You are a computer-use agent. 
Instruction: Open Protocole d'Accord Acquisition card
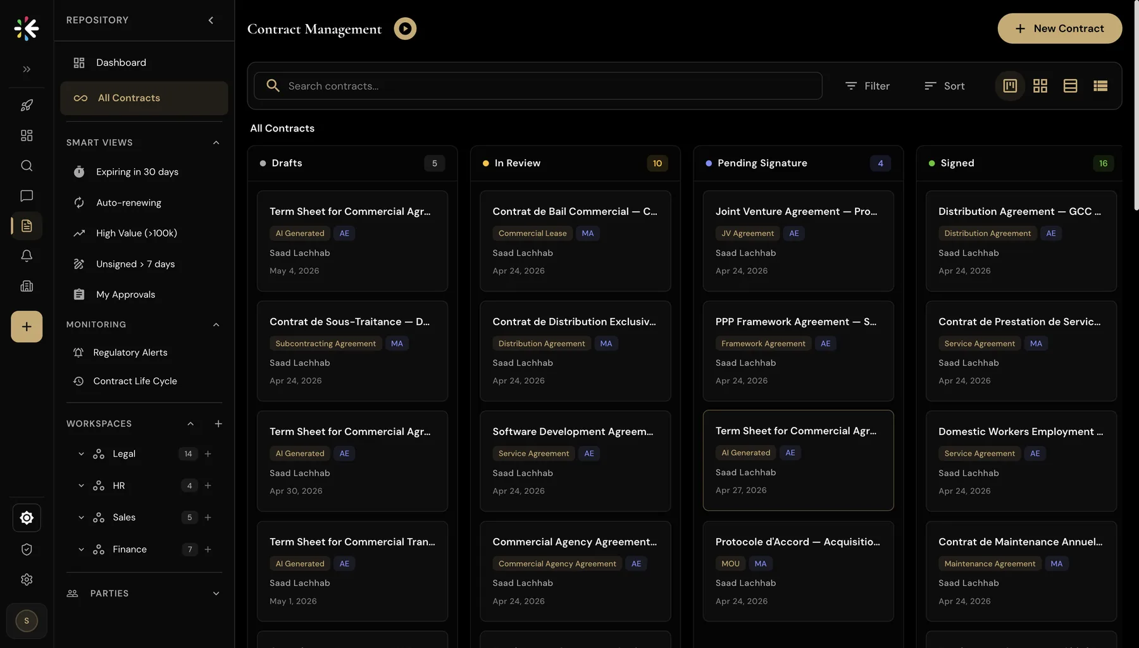[x=798, y=571]
